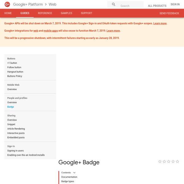The height and width of the screenshot is (184, 184).
Task: Open Article Rendering guide
Action: coord(16,129)
